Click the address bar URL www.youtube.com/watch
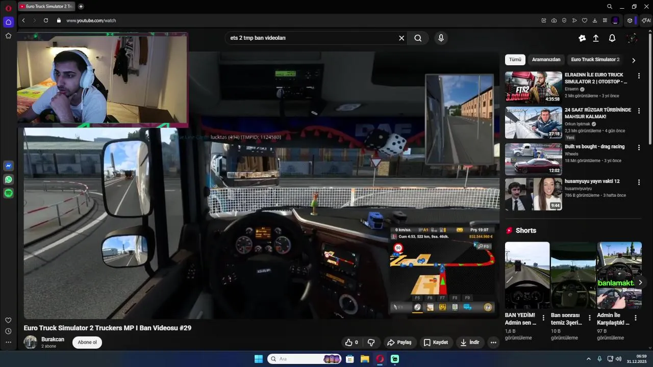The height and width of the screenshot is (367, 653). pyautogui.click(x=91, y=20)
